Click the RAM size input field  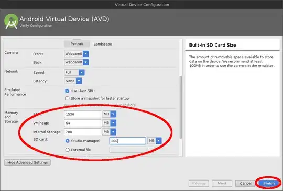tap(82, 114)
